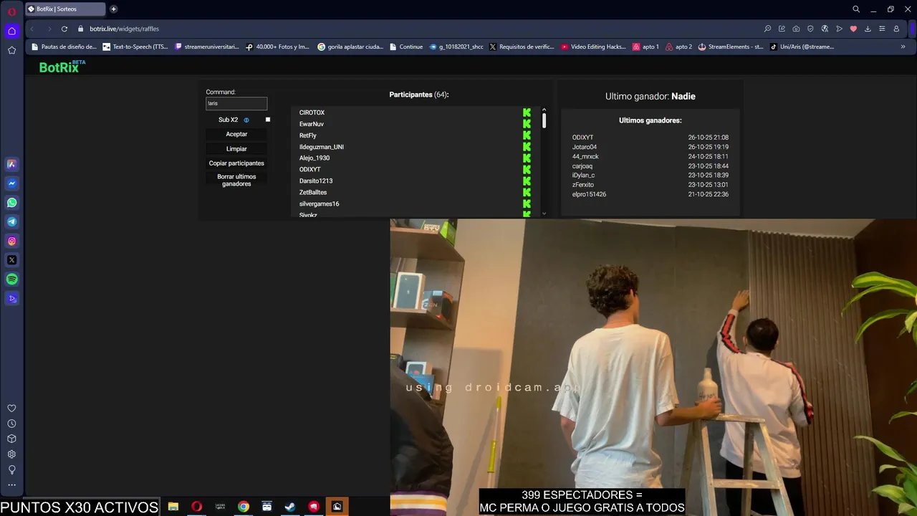Click the Sub X2 info icon
The width and height of the screenshot is (917, 516).
point(246,120)
